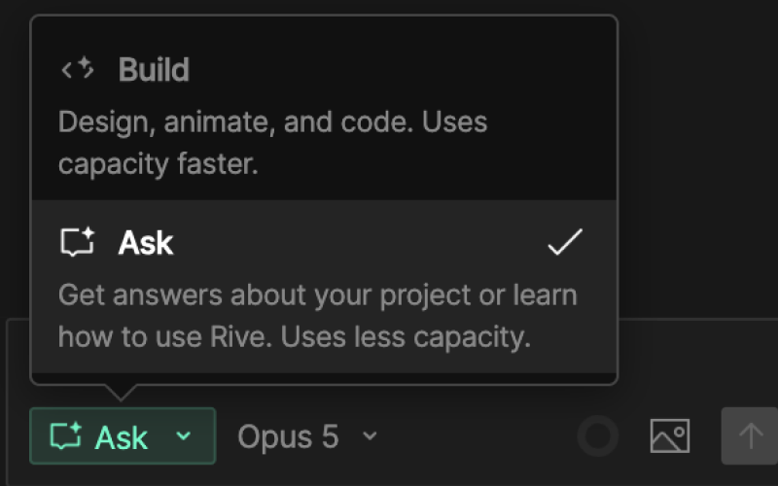Viewport: 778px width, 486px height.
Task: Click the Ask text on the green mode button
Action: (x=122, y=436)
